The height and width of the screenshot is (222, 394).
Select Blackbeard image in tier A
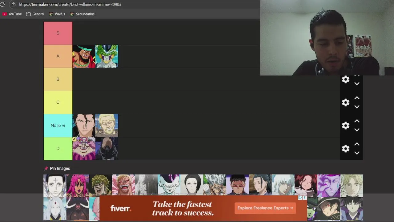coord(84,56)
